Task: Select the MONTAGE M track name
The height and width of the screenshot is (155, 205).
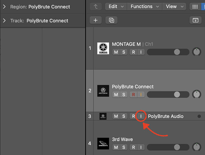Action: (x=126, y=44)
